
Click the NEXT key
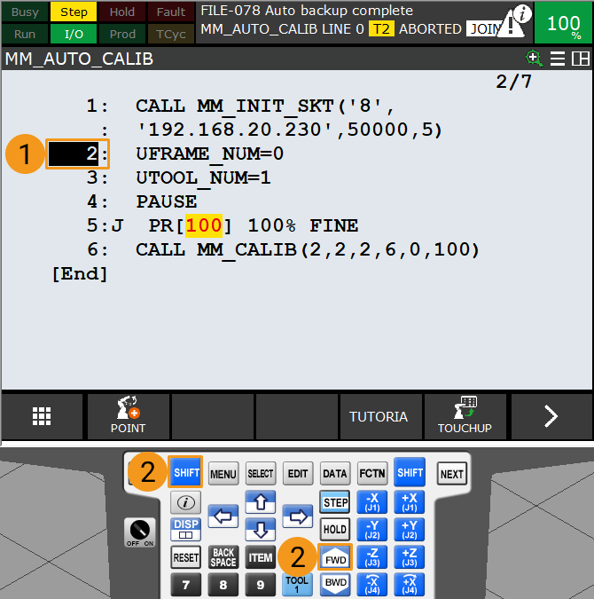coord(451,474)
